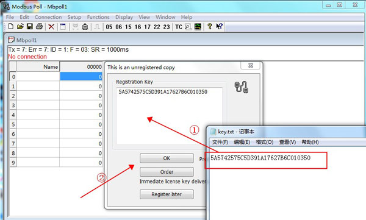Click the Register later button
Image resolution: width=366 pixels, height=220 pixels.
click(167, 194)
